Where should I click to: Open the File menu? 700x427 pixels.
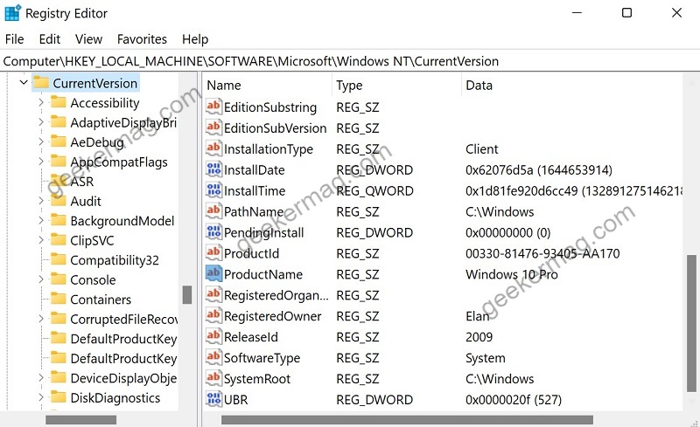14,39
